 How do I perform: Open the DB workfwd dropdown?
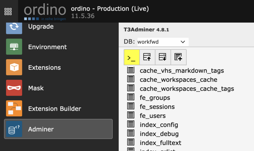coord(163,42)
